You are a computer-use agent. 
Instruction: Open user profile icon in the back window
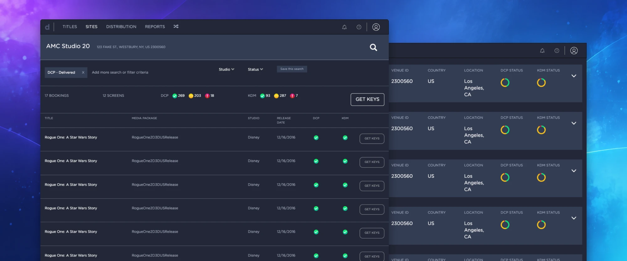(574, 51)
